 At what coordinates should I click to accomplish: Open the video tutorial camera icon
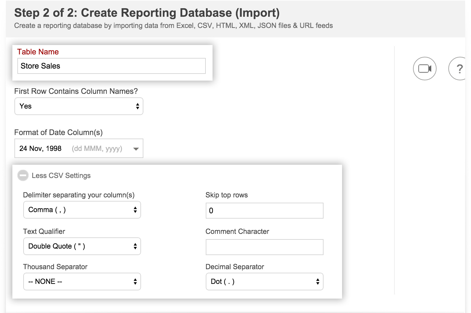424,69
